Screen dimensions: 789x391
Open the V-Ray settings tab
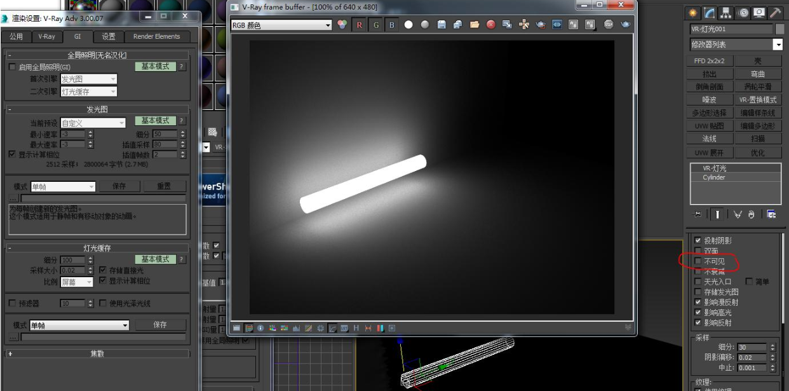click(46, 36)
